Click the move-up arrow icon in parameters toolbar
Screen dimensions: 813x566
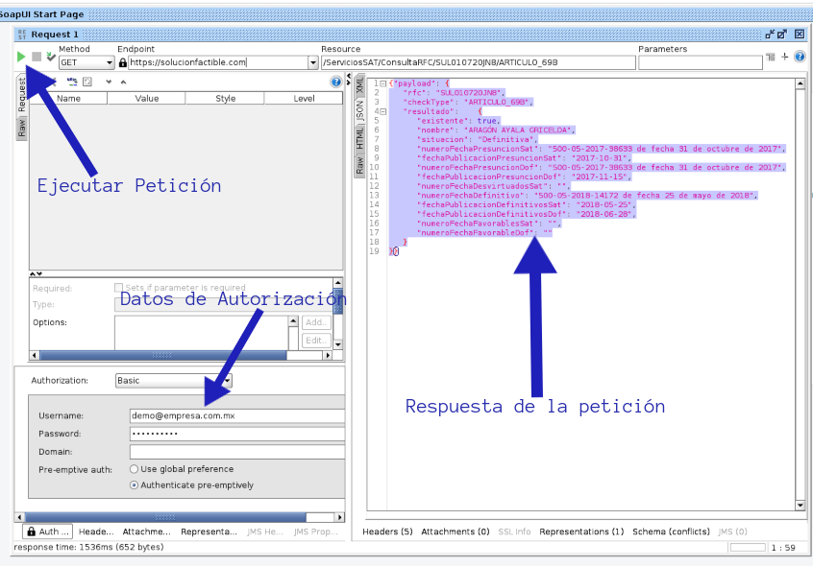click(x=122, y=82)
